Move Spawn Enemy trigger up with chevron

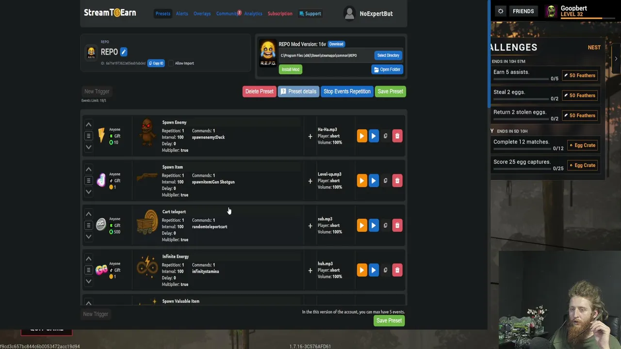click(88, 125)
